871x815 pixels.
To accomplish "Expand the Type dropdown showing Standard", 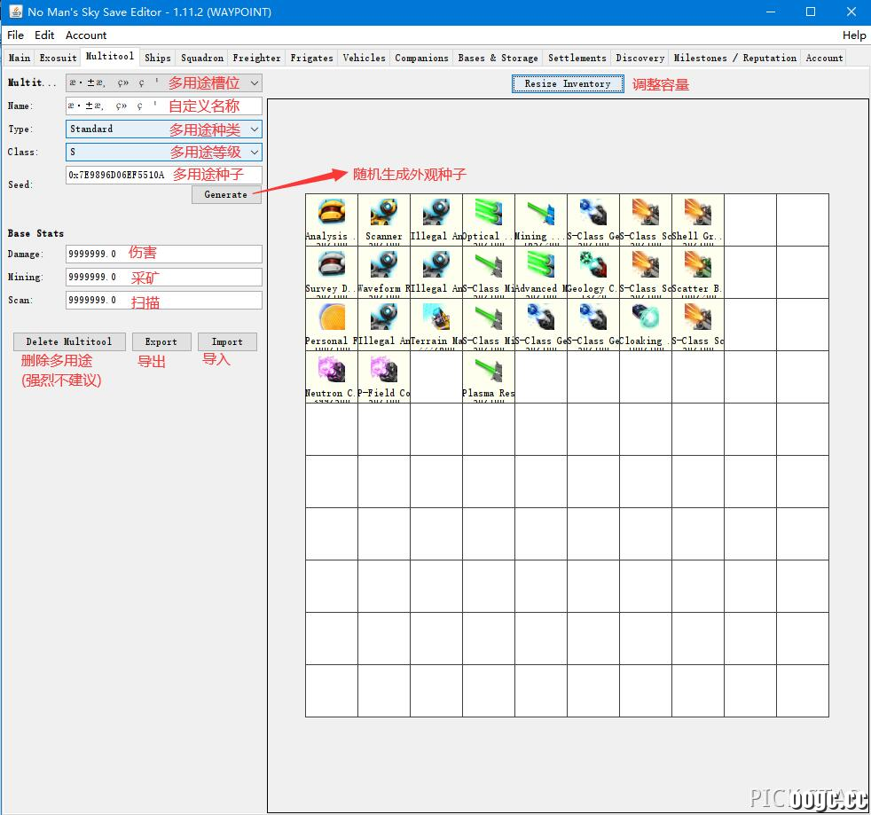I will pos(164,129).
